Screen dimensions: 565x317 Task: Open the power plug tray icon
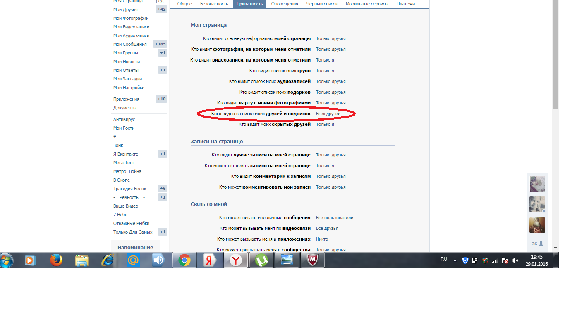tap(475, 260)
